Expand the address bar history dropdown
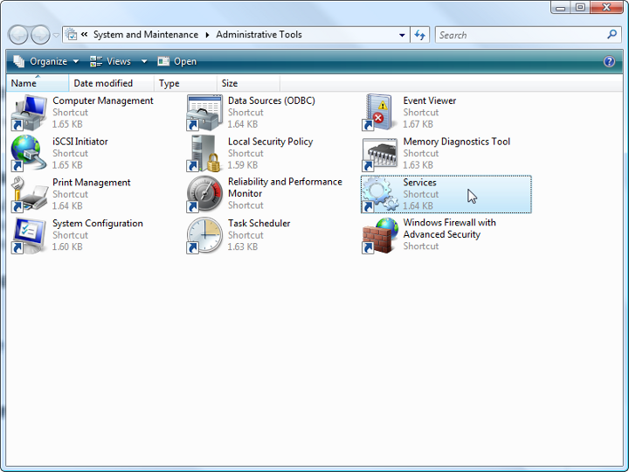Image resolution: width=629 pixels, height=472 pixels. (x=402, y=35)
